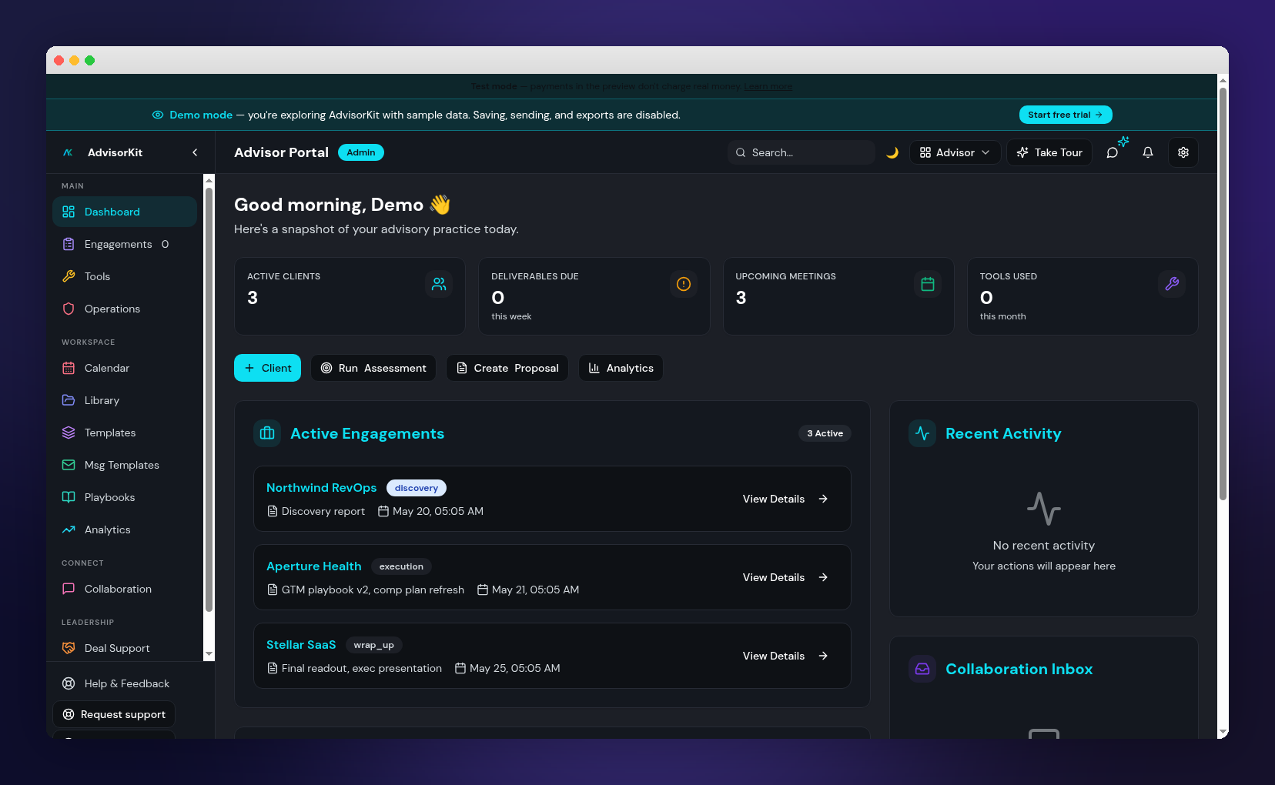The width and height of the screenshot is (1275, 785).
Task: Open the Calendar workspace page
Action: [125, 368]
